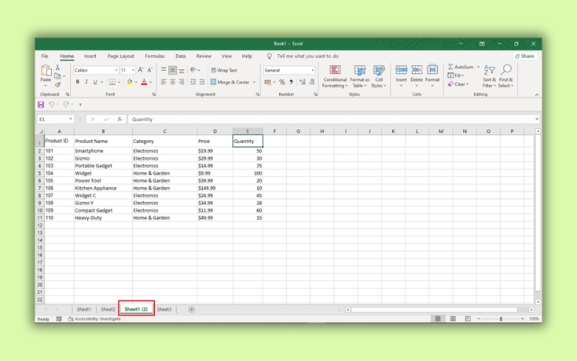
Task: Click the Percent Style icon
Action: click(282, 82)
